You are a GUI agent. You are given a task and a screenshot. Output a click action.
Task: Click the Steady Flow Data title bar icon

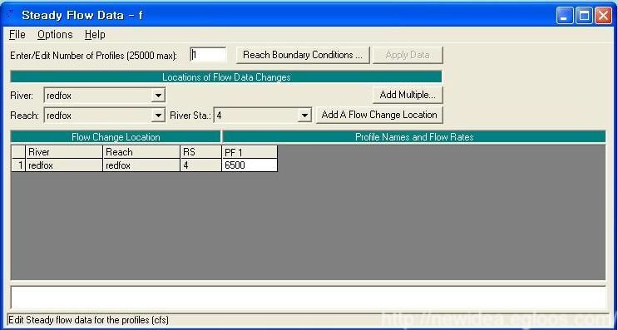pyautogui.click(x=11, y=15)
